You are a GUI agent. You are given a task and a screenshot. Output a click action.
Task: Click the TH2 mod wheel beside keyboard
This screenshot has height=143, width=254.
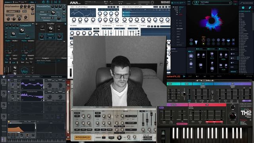(x=163, y=134)
